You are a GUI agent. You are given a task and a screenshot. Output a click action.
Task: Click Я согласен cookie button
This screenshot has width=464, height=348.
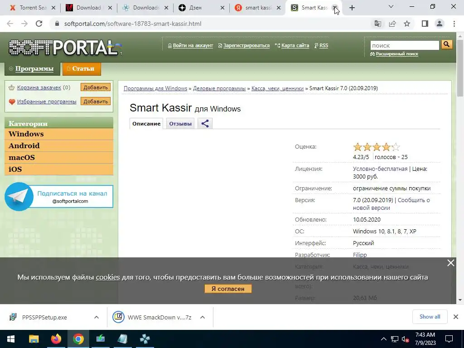pos(228,289)
